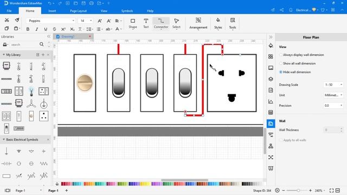
Task: Select Always display wall dimension
Action: [x=281, y=55]
